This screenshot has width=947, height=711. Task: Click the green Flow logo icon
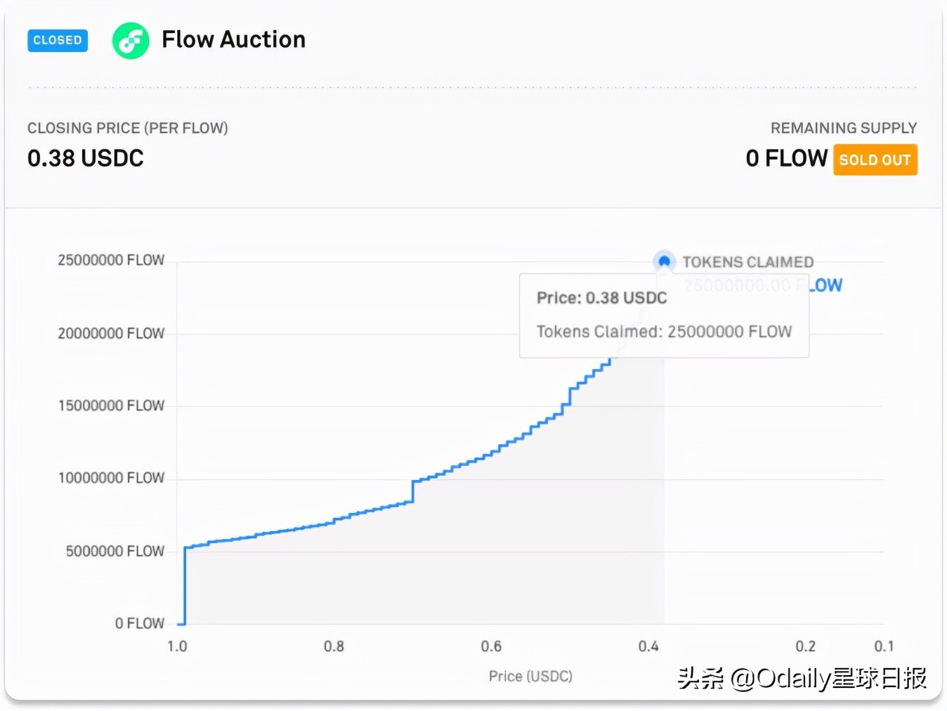(131, 41)
